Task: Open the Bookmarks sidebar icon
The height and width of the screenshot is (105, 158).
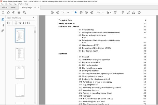Action: (x=3, y=25)
